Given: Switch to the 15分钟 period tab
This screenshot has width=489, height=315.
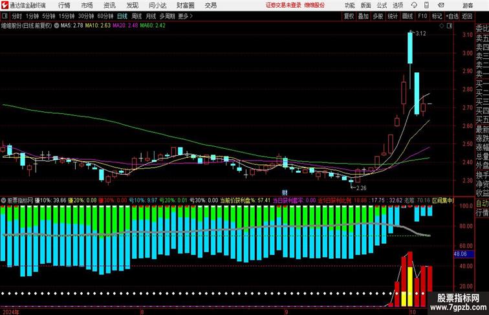Looking at the screenshot, I should click(x=67, y=16).
